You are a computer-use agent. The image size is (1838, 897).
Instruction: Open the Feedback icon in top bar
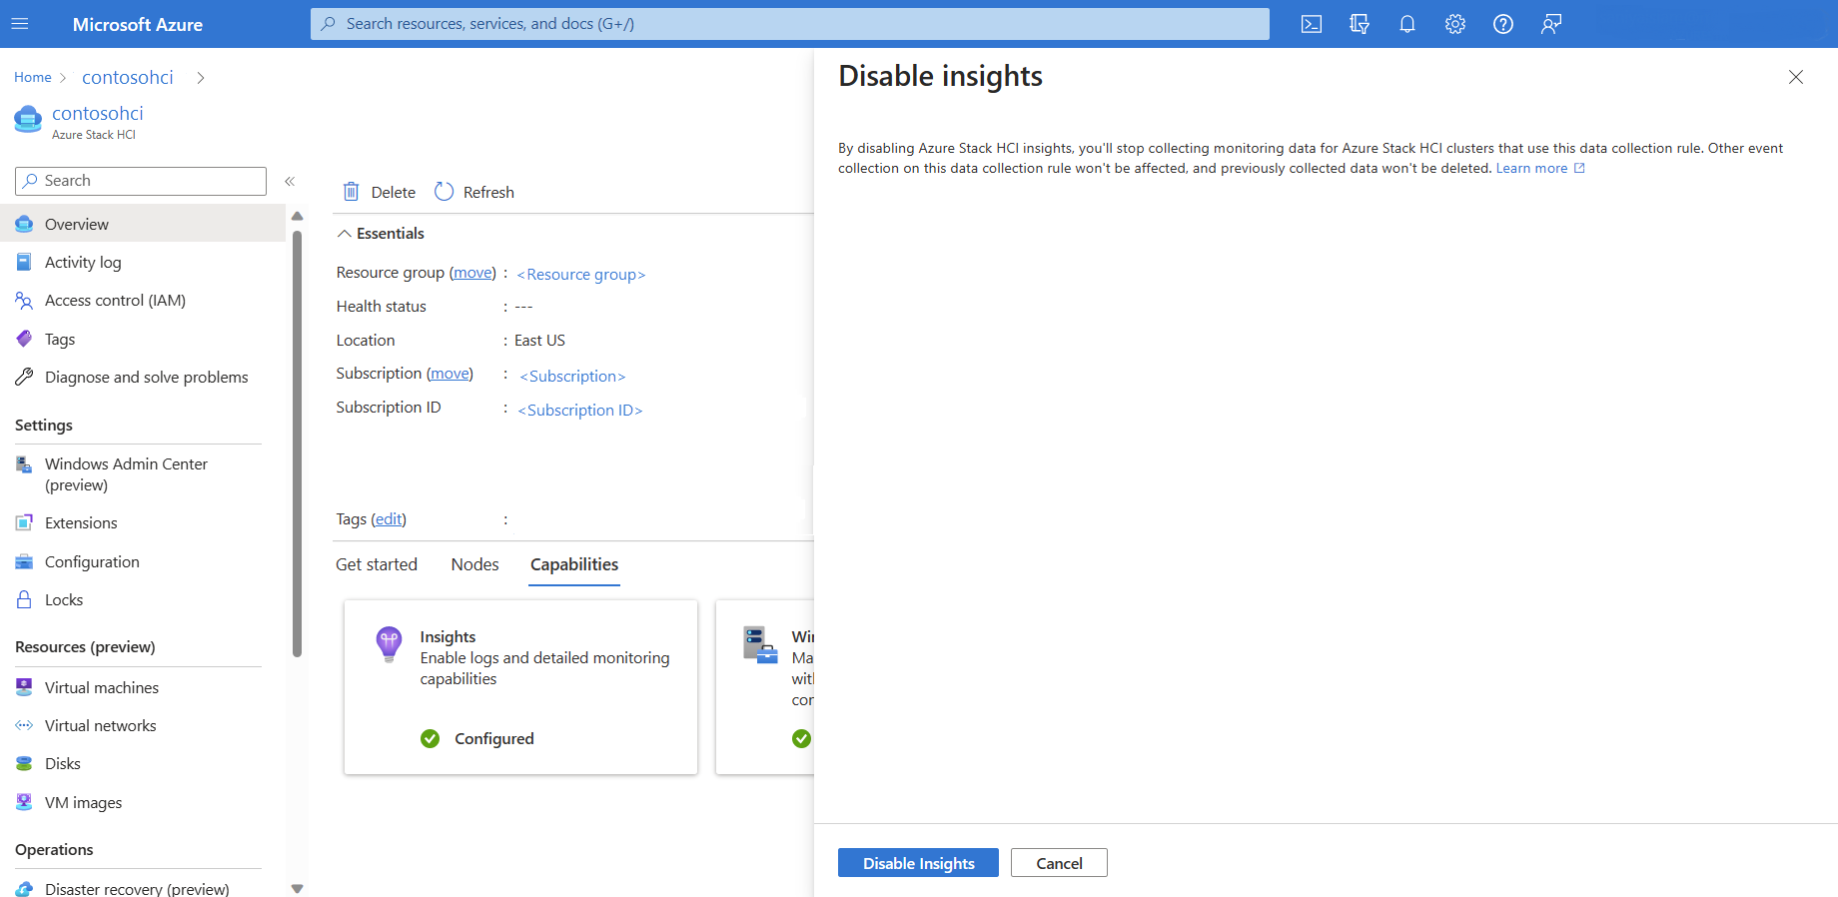click(1551, 24)
